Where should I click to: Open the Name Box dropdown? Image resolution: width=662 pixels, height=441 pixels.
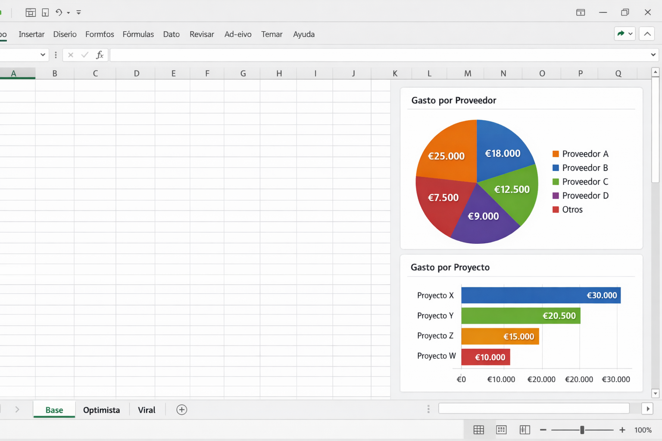(x=43, y=55)
